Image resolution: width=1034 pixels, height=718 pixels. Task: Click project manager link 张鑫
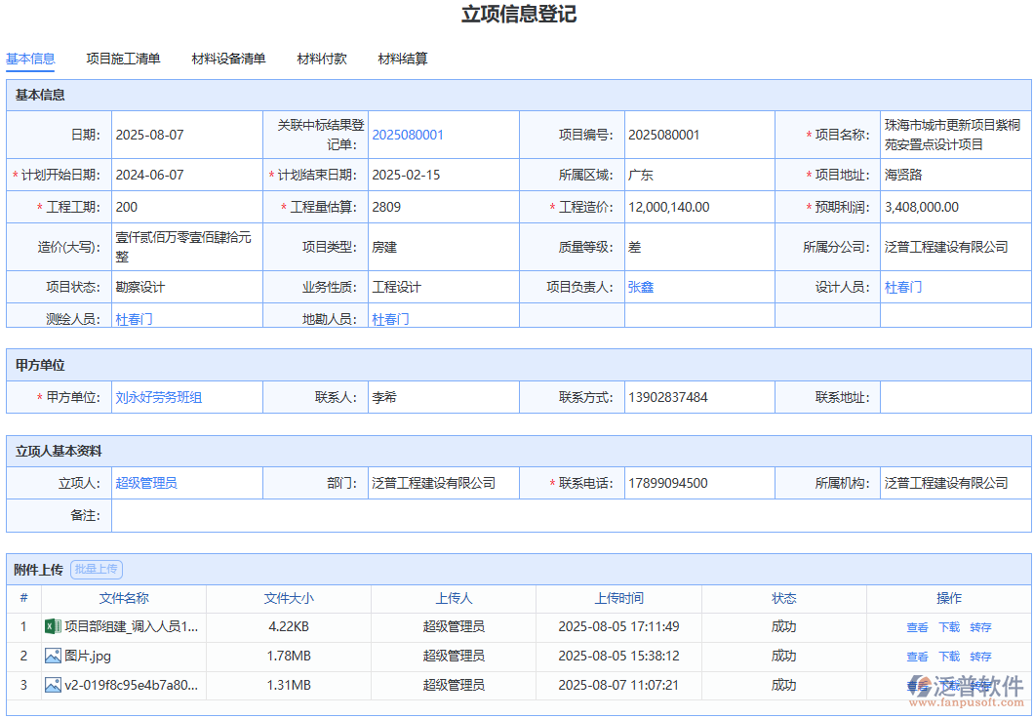[x=642, y=287]
